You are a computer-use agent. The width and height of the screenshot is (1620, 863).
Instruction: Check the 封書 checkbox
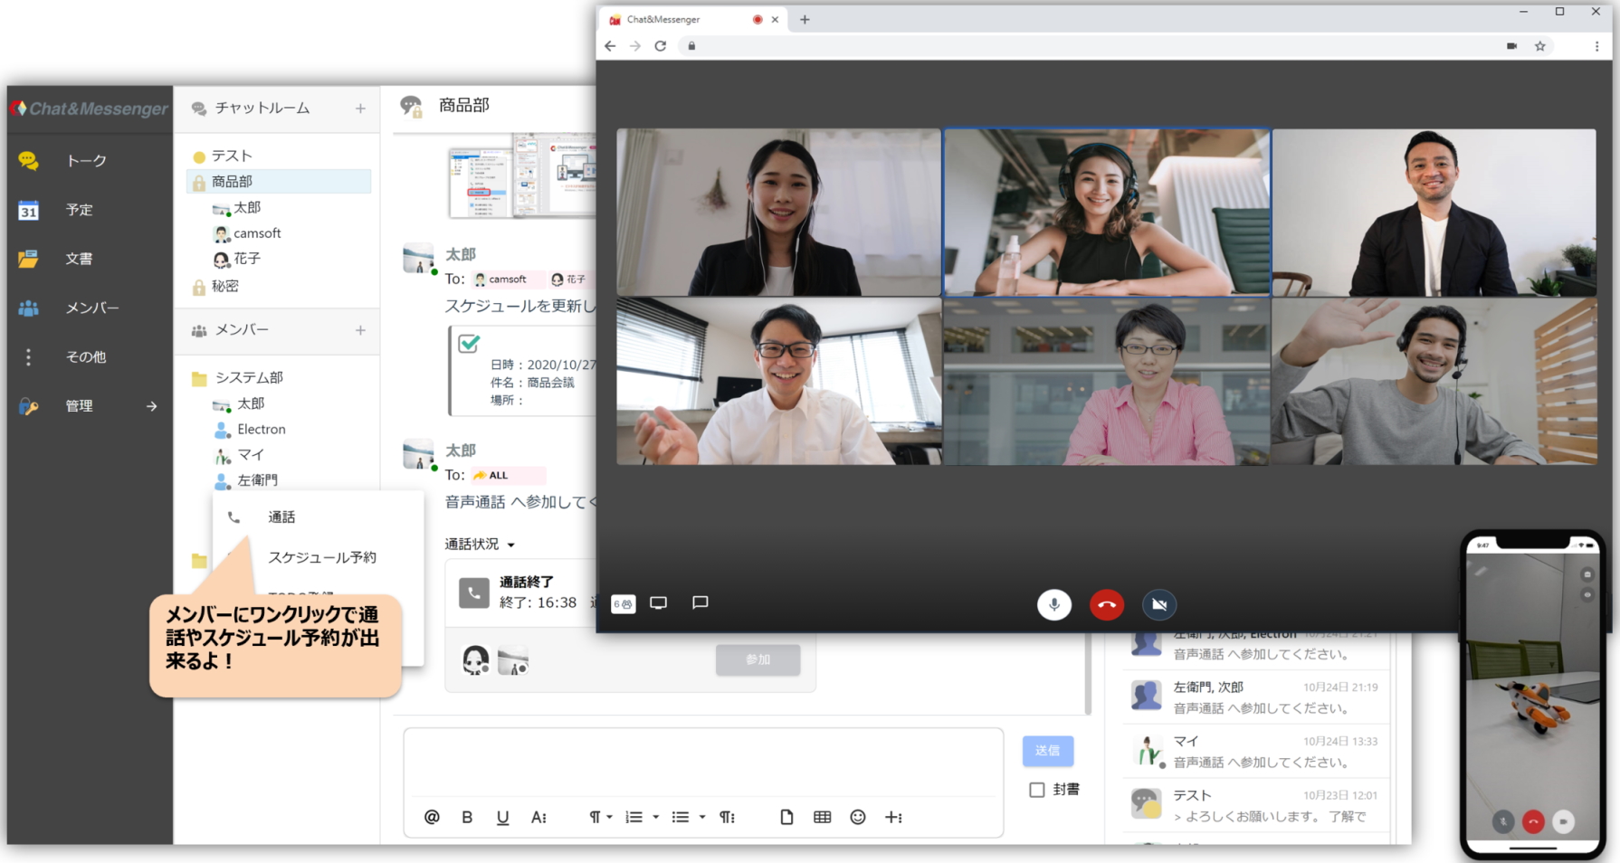click(1037, 790)
